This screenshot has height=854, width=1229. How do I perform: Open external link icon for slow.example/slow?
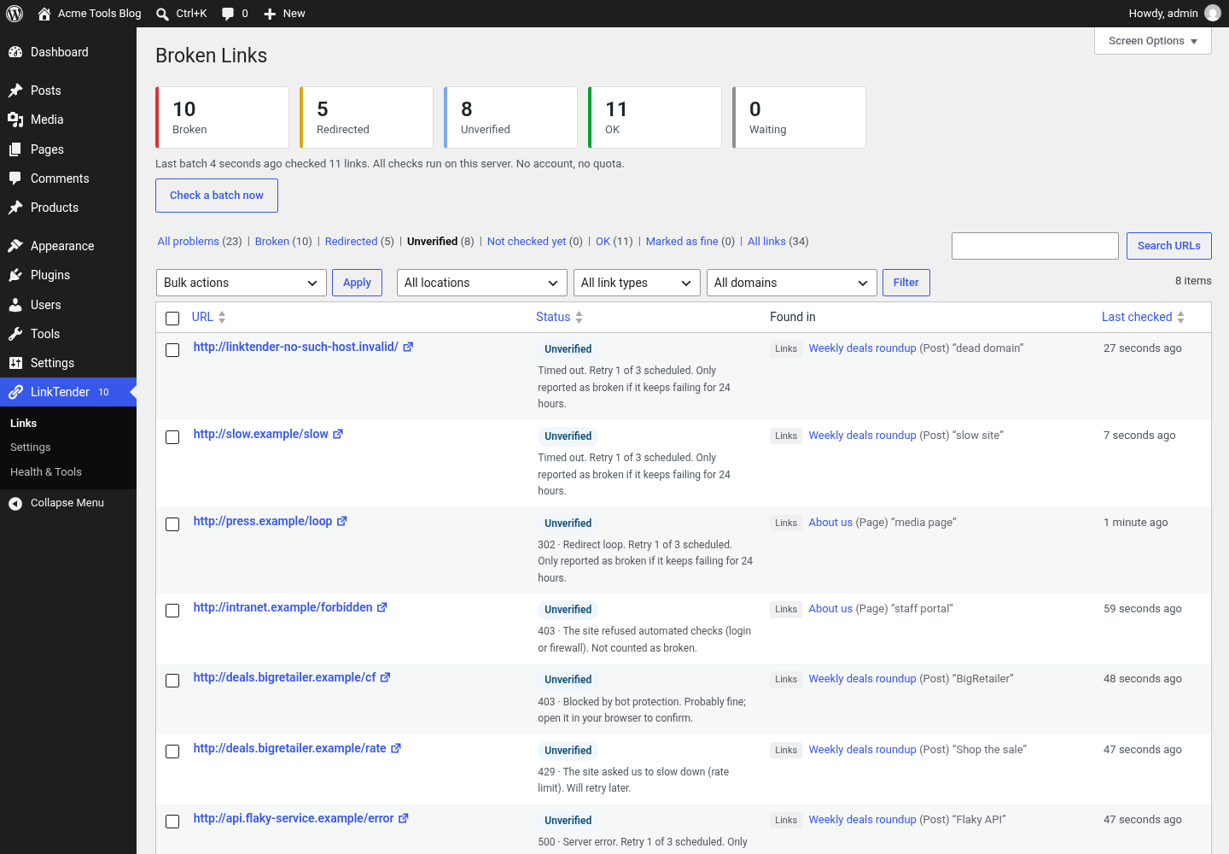tap(338, 434)
